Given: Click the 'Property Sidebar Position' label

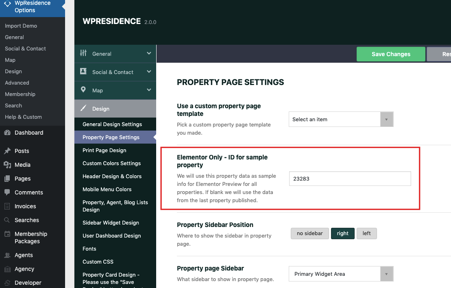Looking at the screenshot, I should 215,225.
